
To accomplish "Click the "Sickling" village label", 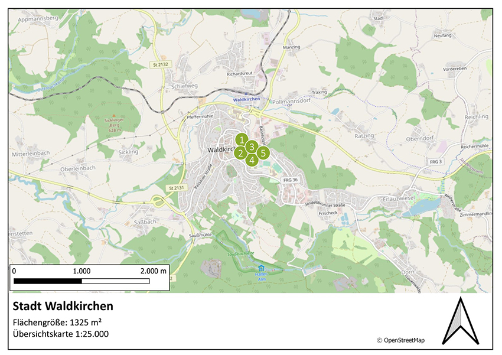I will pyautogui.click(x=128, y=152).
